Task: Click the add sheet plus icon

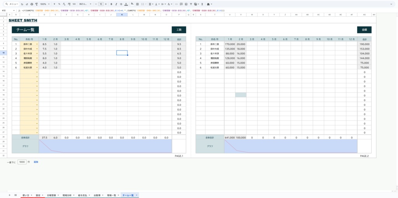Action: 10,195
